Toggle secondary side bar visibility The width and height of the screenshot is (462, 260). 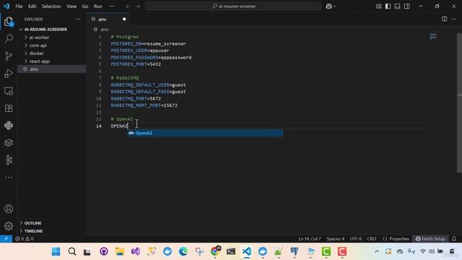click(x=407, y=6)
